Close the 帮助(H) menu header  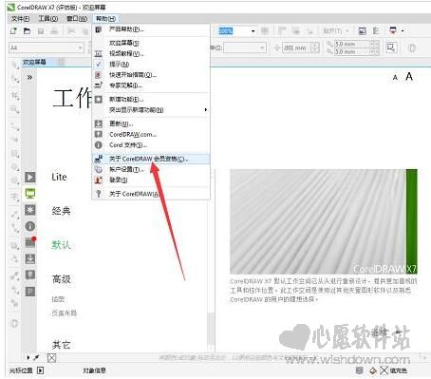[x=105, y=19]
